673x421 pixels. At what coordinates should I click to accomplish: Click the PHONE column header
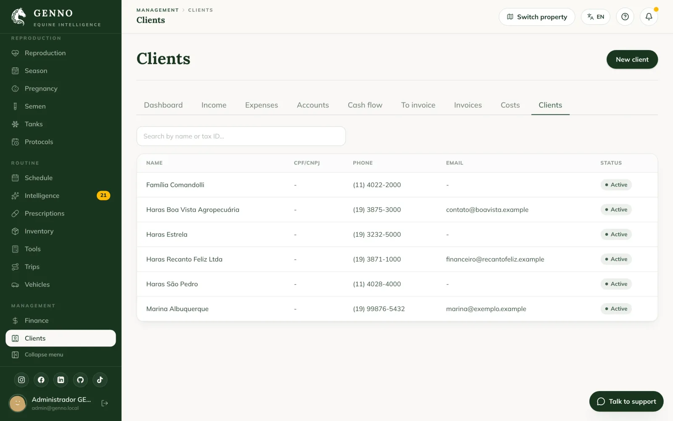[x=363, y=163]
